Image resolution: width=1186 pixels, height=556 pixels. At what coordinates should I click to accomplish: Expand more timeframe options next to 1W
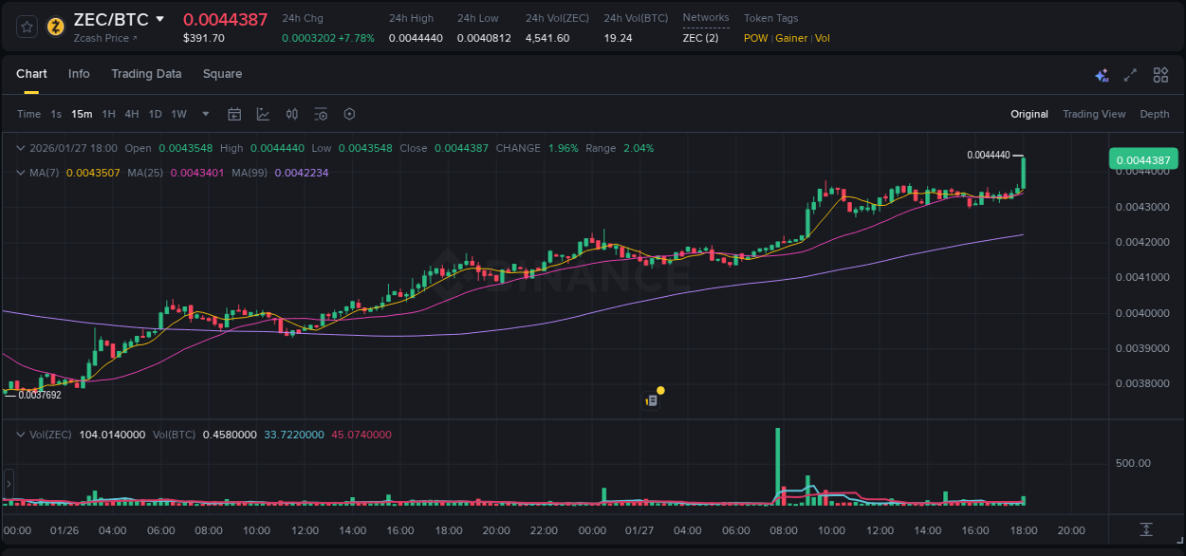[x=203, y=114]
